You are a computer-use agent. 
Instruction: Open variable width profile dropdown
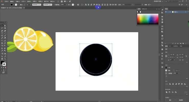(42, 5)
